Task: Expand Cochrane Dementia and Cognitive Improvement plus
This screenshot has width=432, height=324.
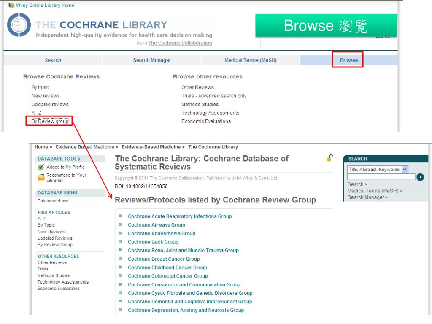Action: click(120, 301)
